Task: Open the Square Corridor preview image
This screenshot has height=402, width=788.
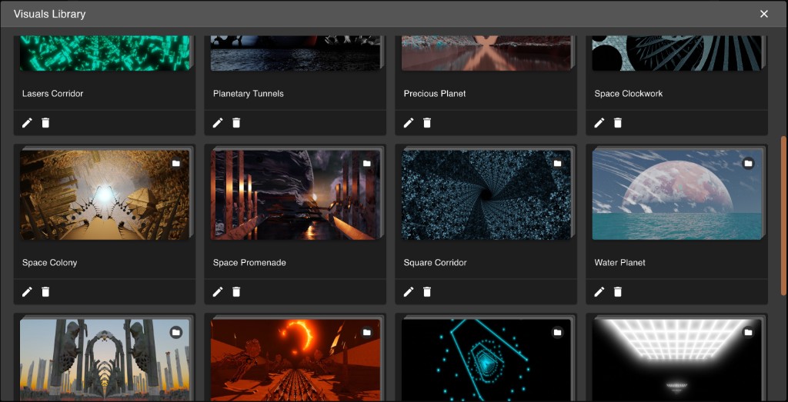Action: (486, 195)
